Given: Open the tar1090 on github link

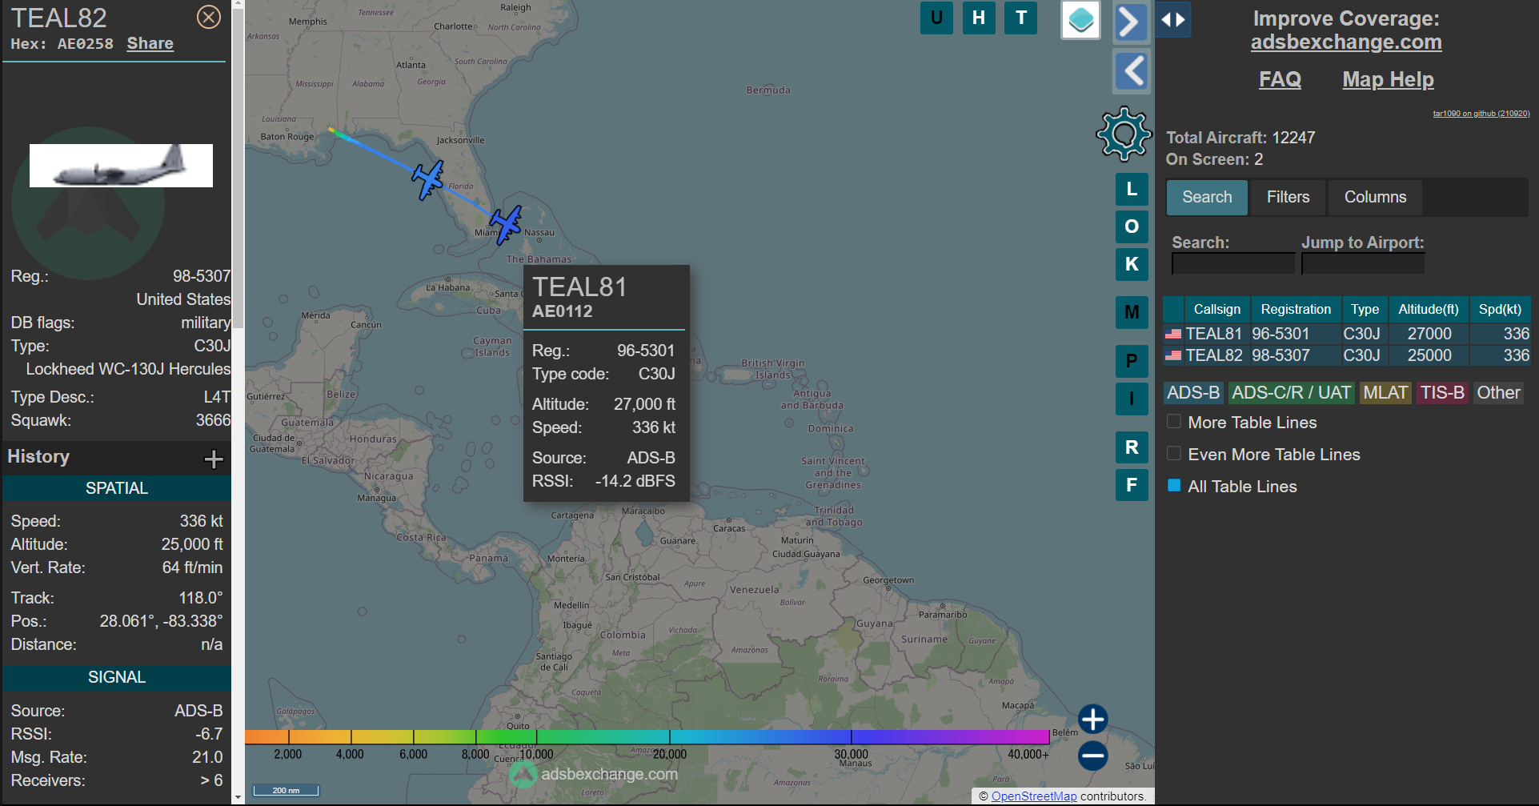Looking at the screenshot, I should (x=1481, y=114).
